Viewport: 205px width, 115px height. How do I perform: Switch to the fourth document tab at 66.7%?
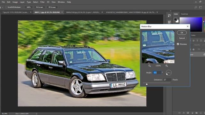[x=131, y=12]
